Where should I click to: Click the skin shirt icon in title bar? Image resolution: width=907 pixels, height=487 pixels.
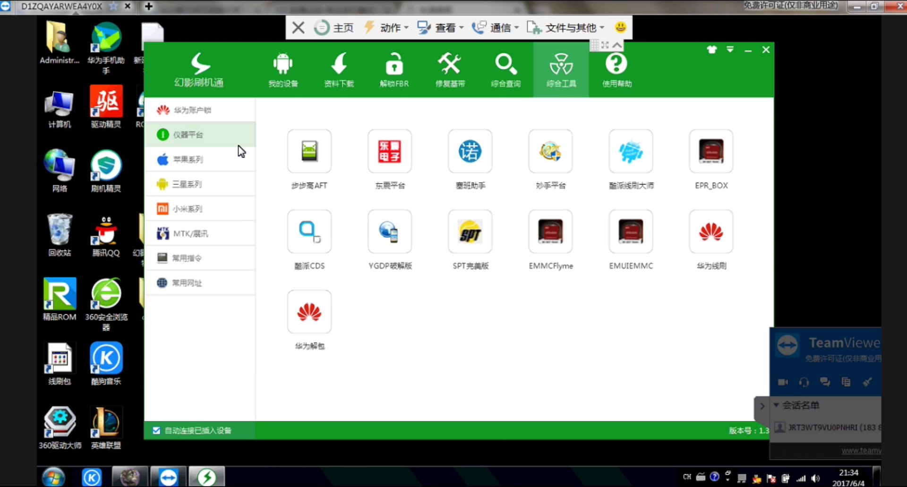[712, 50]
